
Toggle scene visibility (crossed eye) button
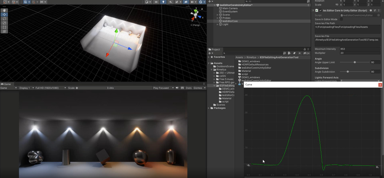pyautogui.click(x=186, y=2)
